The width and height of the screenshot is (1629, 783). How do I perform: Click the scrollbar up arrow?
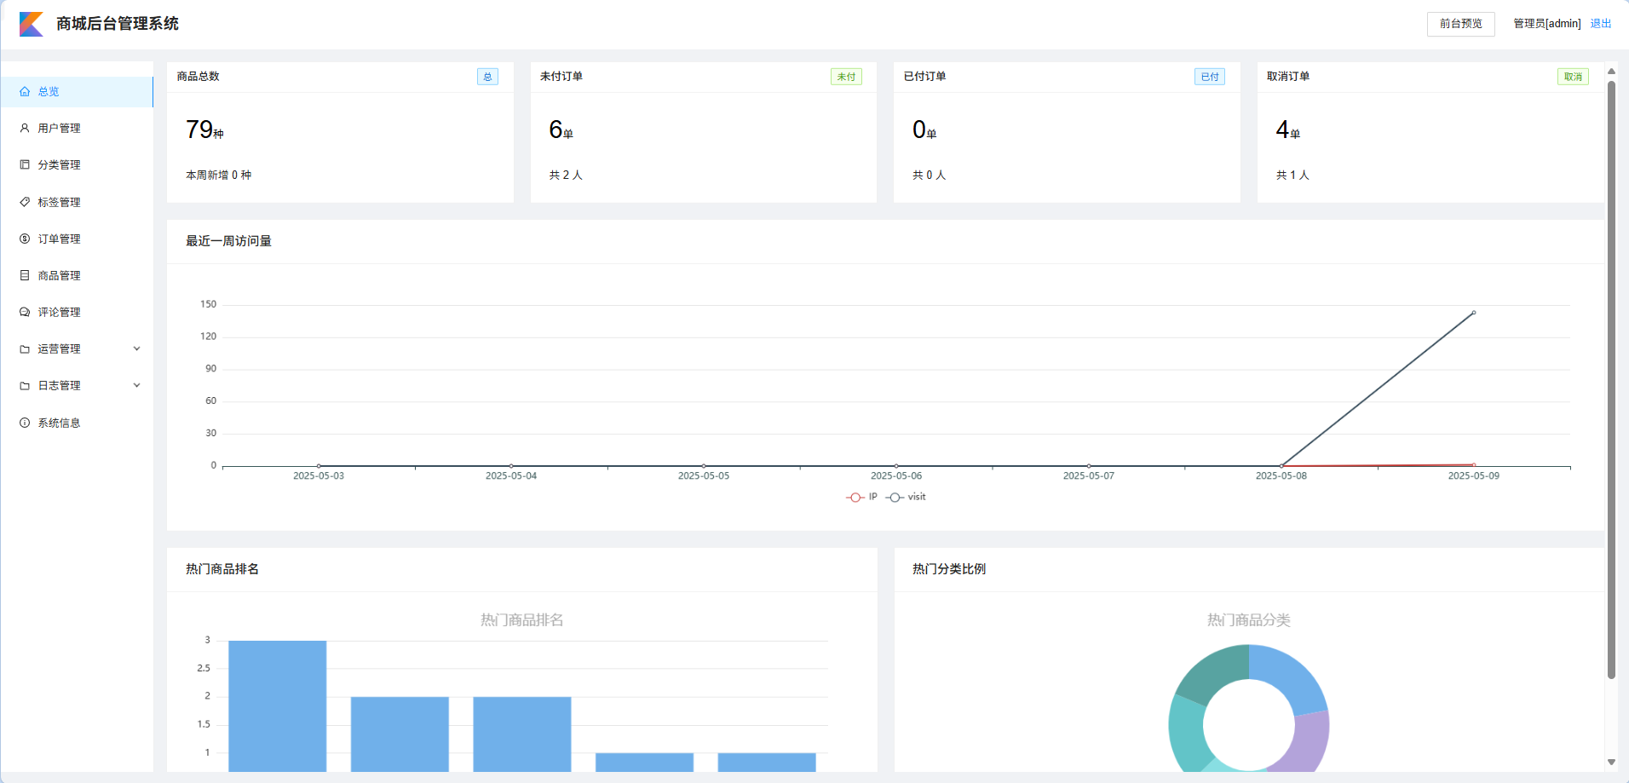(1611, 72)
